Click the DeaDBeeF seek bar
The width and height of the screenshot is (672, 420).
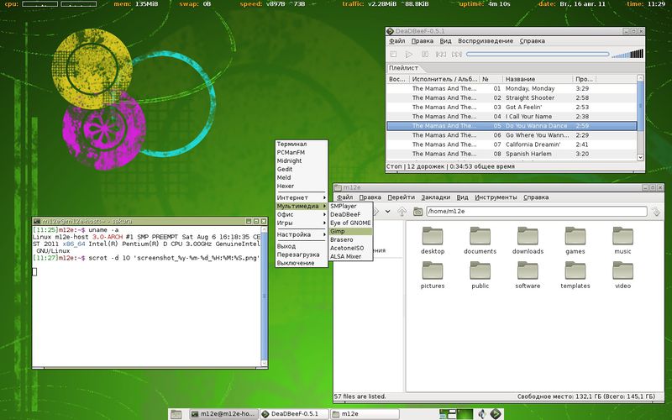tap(536, 55)
